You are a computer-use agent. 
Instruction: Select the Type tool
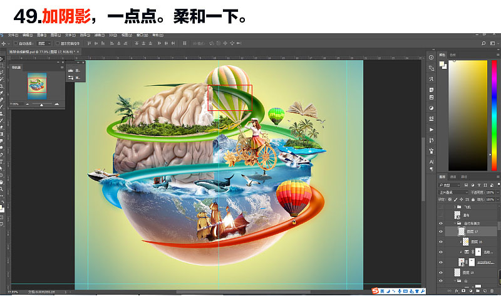click(2, 162)
